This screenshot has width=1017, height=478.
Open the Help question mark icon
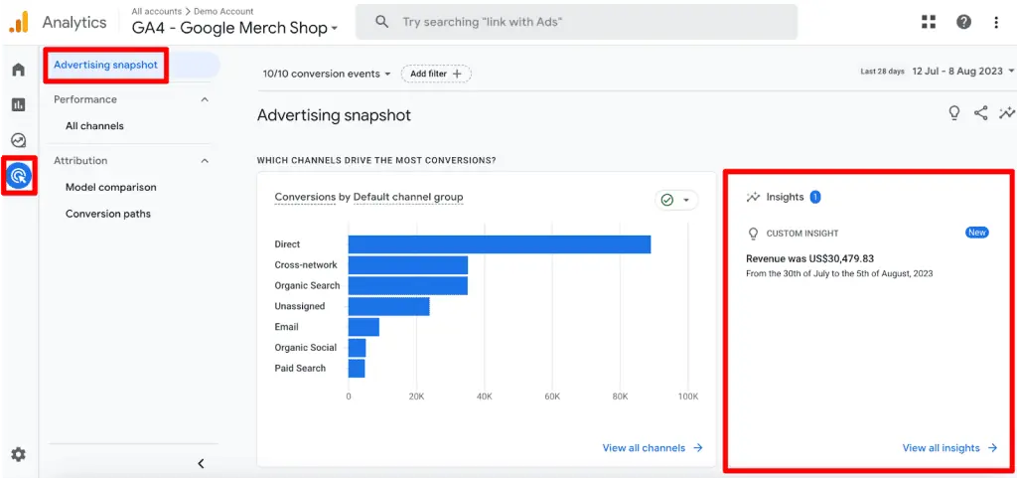click(x=963, y=22)
